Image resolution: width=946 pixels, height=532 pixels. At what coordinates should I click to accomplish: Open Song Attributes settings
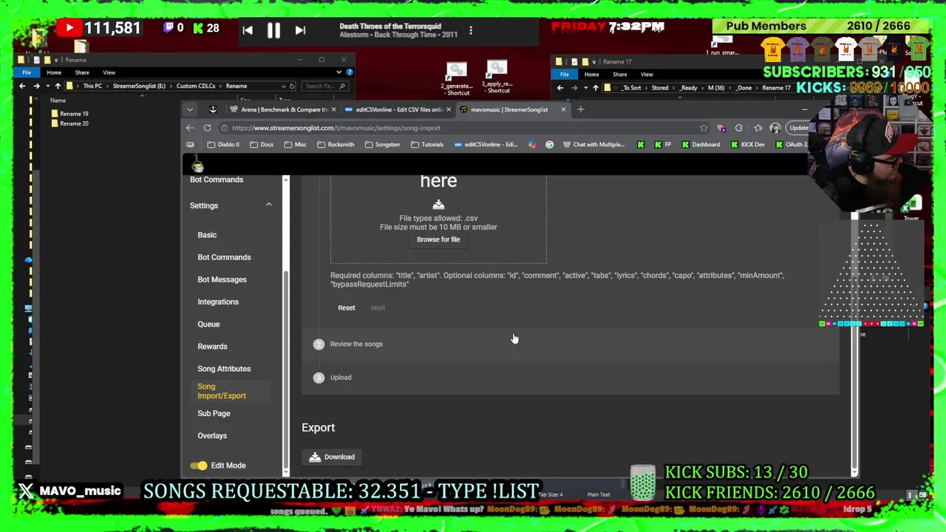[224, 369]
